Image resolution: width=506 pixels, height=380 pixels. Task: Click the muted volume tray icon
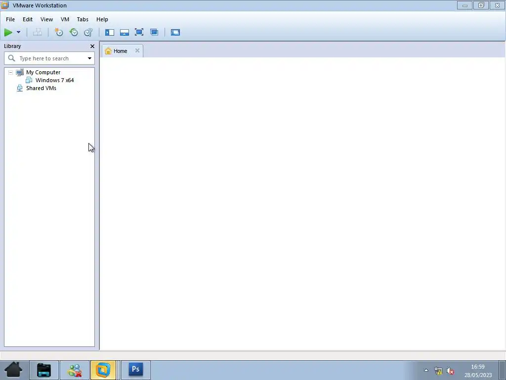(450, 371)
